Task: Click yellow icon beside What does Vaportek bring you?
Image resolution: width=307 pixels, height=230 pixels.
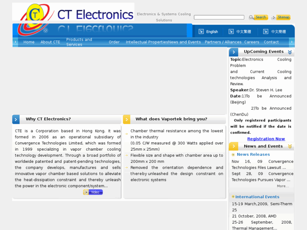Action: 127,119
